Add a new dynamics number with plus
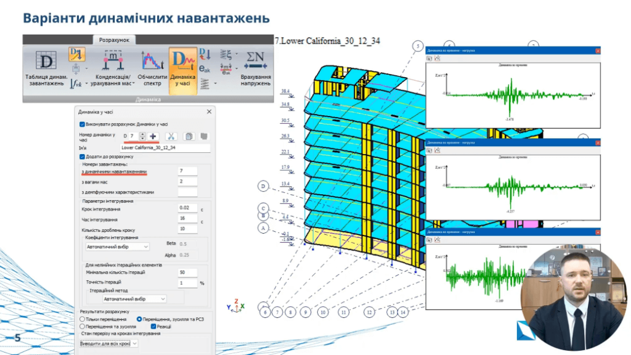 (153, 136)
